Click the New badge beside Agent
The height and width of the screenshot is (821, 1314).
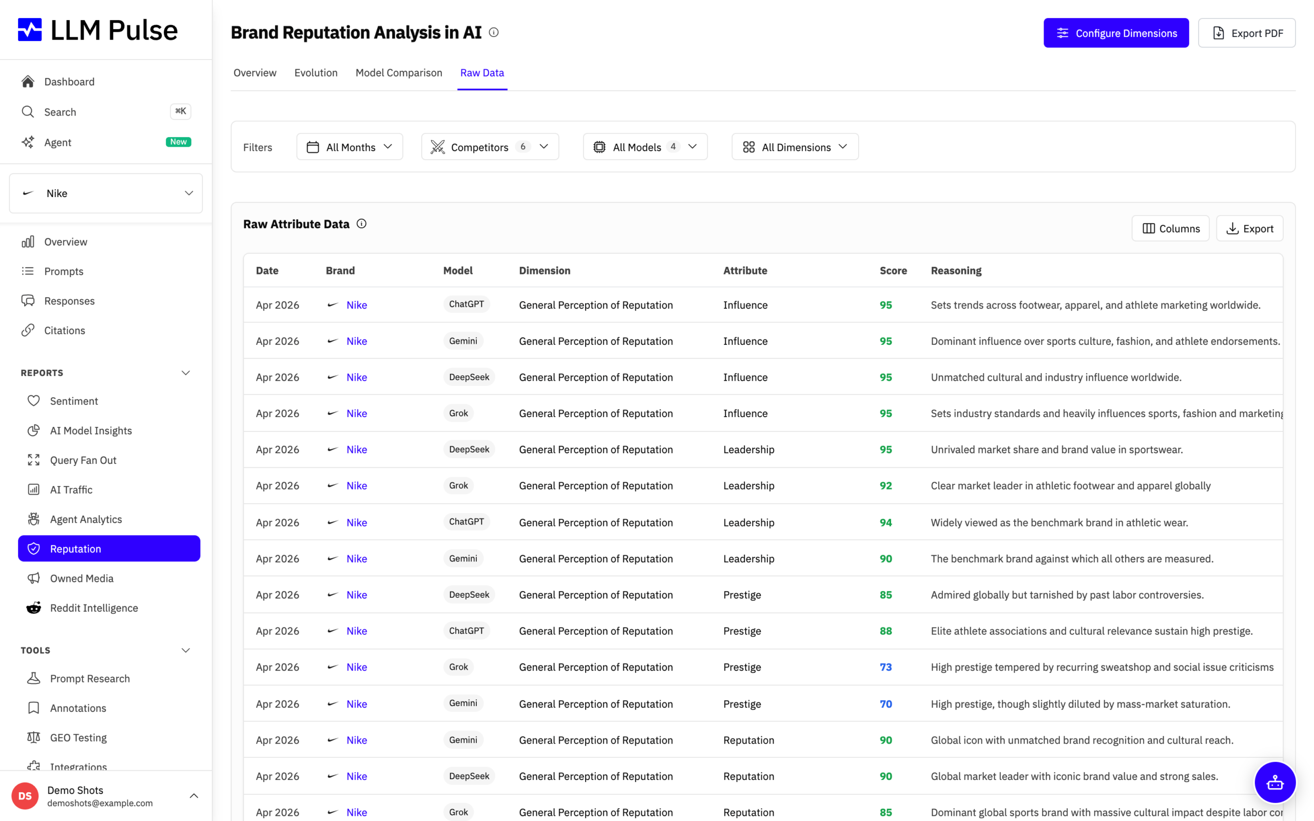pyautogui.click(x=178, y=142)
